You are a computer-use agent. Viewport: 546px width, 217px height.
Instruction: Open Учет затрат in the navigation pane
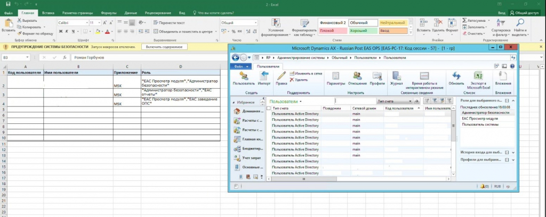(247, 158)
